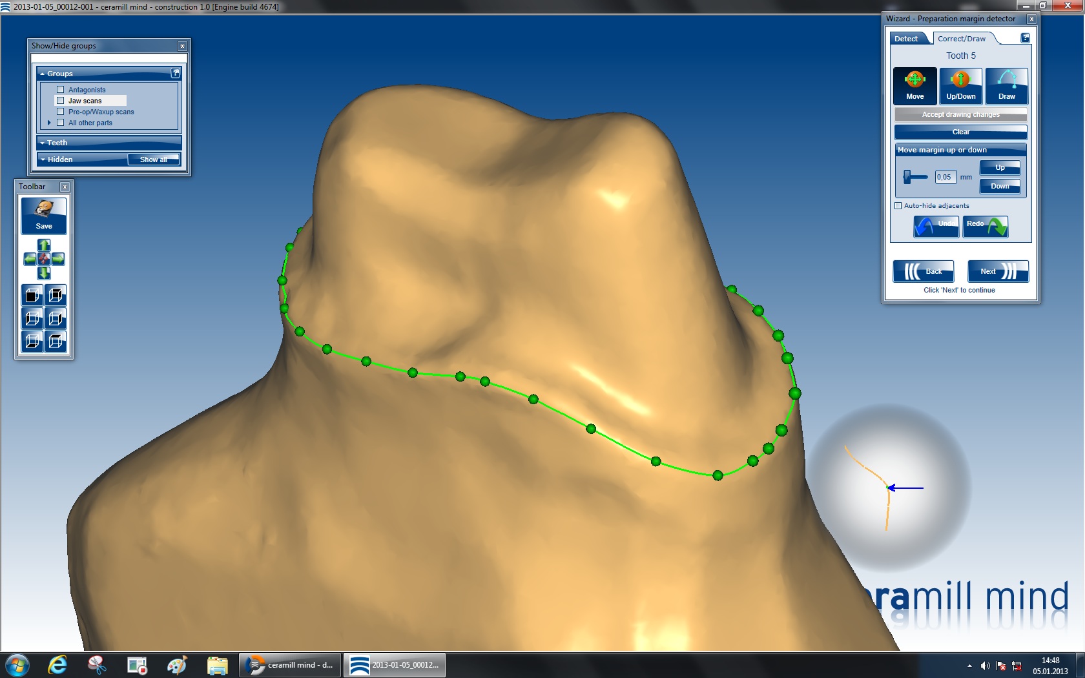Viewport: 1085px width, 678px height.
Task: Click the Save button in Toolbar
Action: click(44, 215)
